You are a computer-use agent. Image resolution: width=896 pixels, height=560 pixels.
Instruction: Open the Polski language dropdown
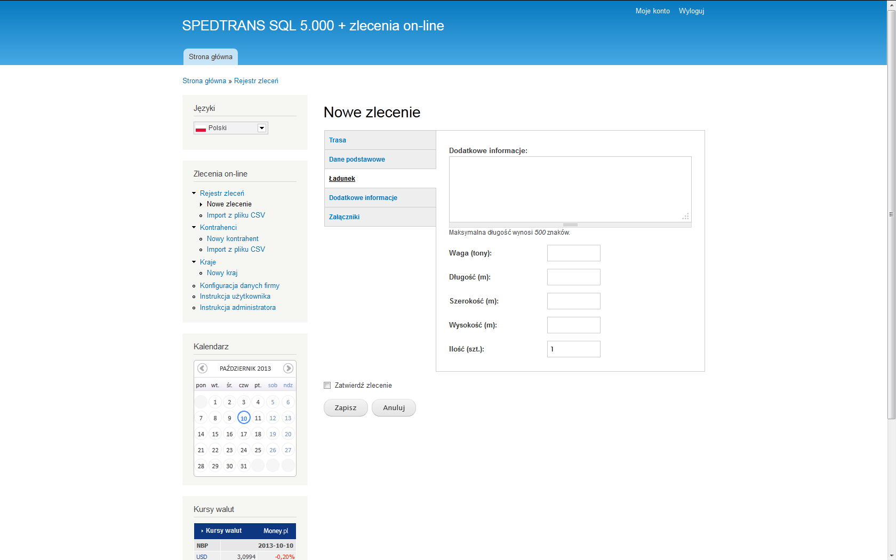[231, 128]
